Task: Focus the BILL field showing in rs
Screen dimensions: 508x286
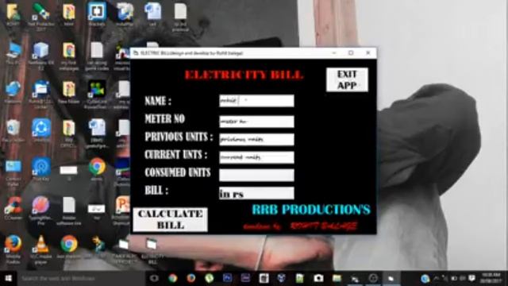Action: pyautogui.click(x=256, y=193)
